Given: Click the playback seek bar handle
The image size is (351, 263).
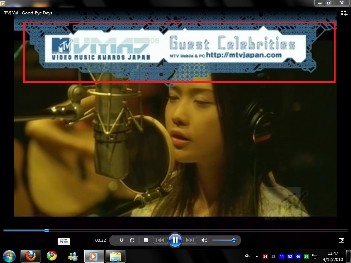Looking at the screenshot, I should pyautogui.click(x=47, y=230).
